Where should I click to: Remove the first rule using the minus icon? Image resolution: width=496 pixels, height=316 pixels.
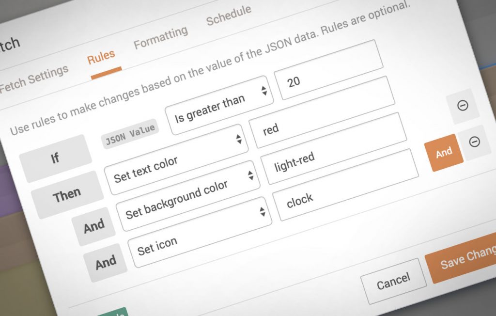tap(464, 106)
